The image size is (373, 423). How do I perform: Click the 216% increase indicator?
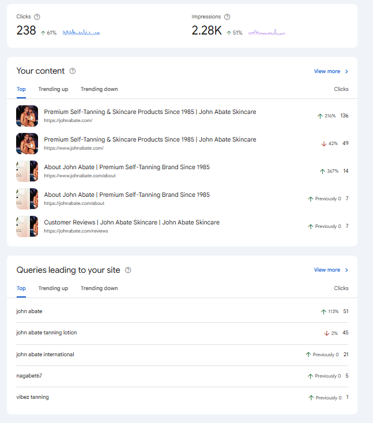pos(326,116)
